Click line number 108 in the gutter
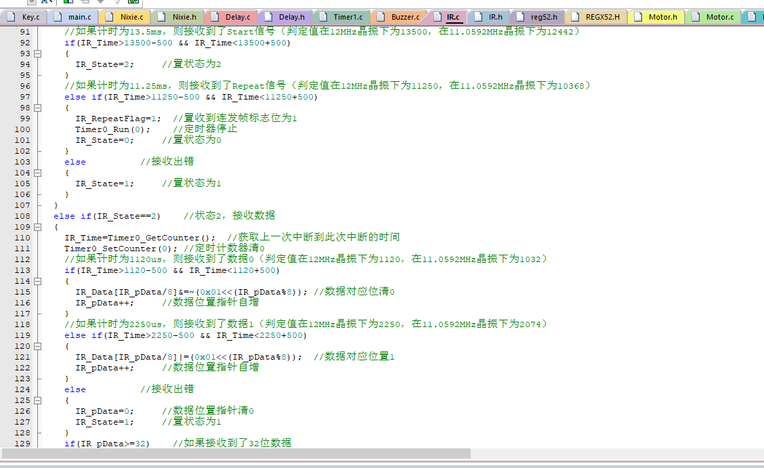Screen dimensions: 764x468 point(22,216)
